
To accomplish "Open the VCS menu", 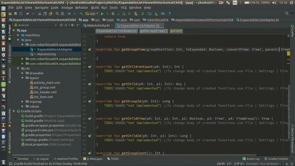I will [x=124, y=8].
